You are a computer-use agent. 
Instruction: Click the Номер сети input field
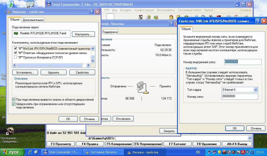[240, 96]
